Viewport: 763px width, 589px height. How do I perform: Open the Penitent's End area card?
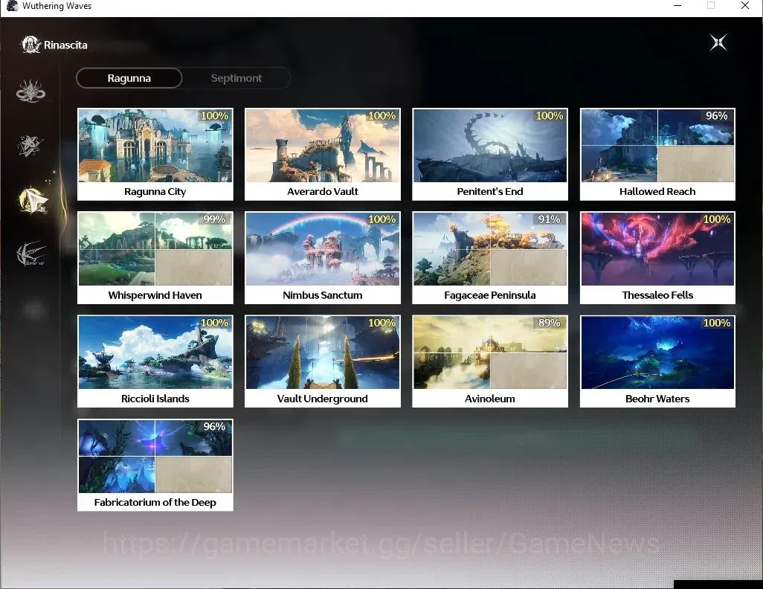click(490, 154)
